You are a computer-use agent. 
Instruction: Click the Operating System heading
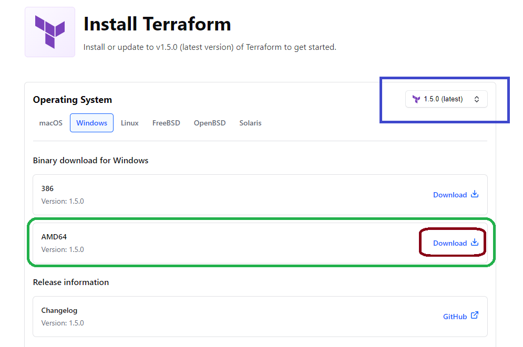tap(73, 100)
